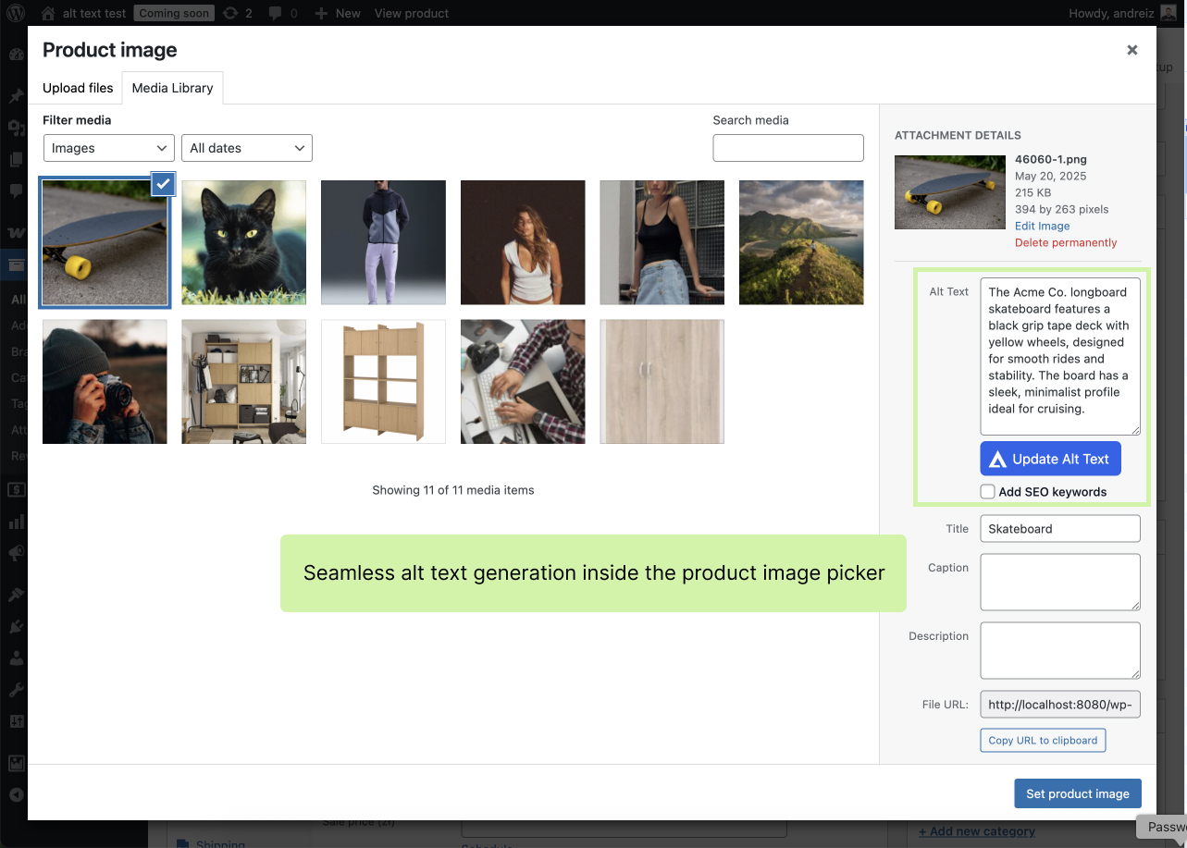Open the Products icon in sidebar
This screenshot has width=1187, height=848.
pos(16,265)
